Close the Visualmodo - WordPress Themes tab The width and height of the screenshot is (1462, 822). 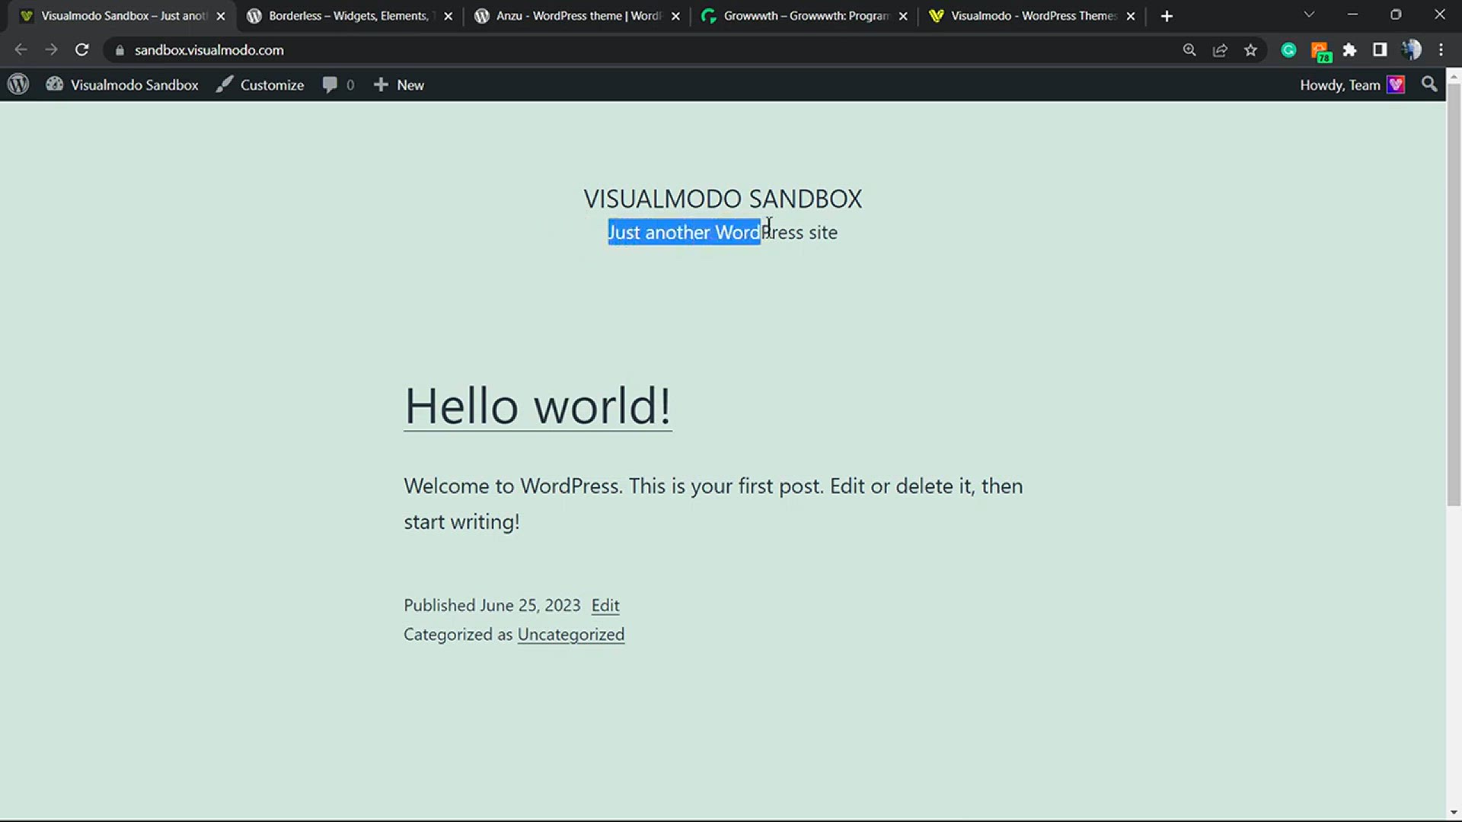point(1131,16)
